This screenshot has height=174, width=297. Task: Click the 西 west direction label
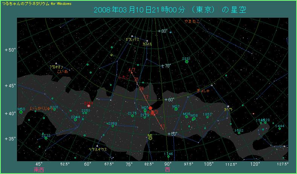tap(167, 169)
